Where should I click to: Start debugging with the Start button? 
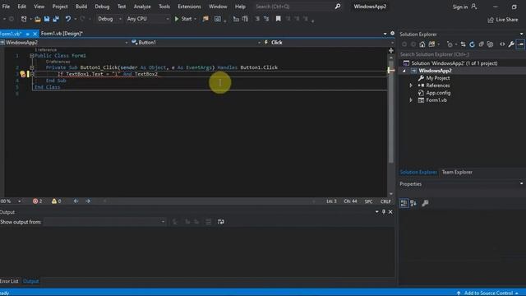[183, 19]
